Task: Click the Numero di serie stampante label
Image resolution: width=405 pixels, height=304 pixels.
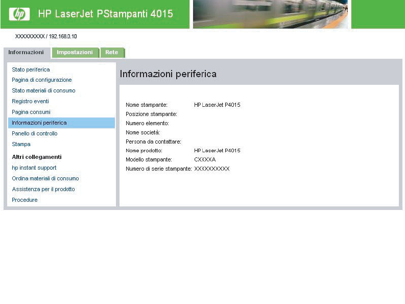Action: [159, 169]
